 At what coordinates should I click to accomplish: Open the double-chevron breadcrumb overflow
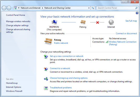tap(19, 8)
